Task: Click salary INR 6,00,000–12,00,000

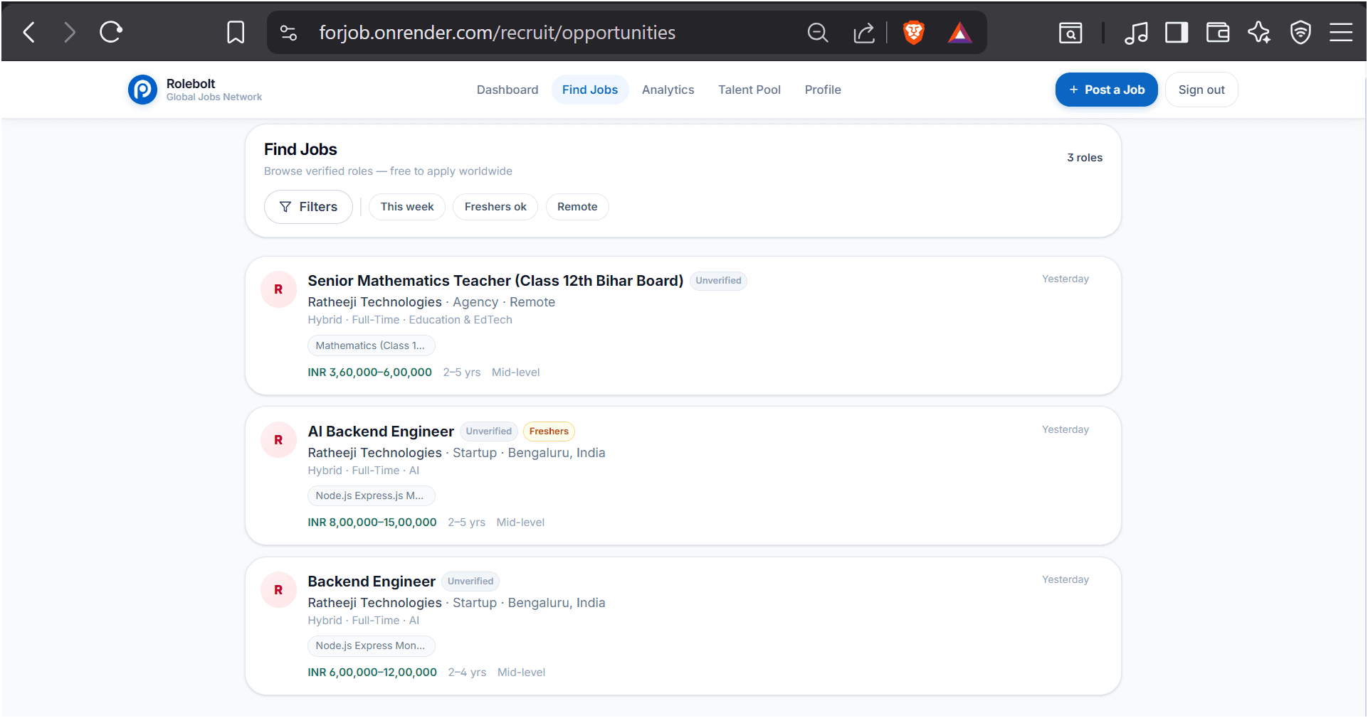Action: [x=372, y=673]
